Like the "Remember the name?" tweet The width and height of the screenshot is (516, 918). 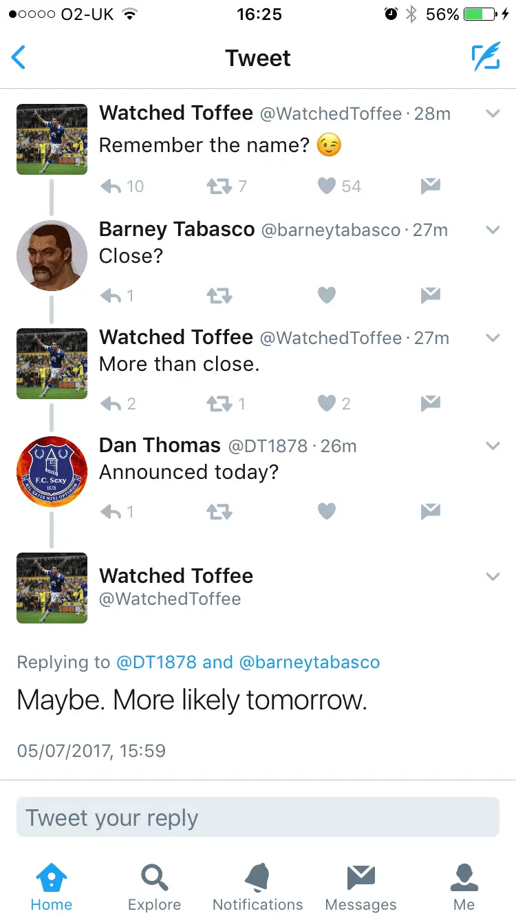pos(327,186)
